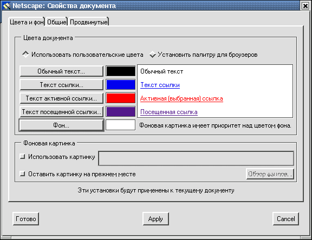Click the background image path field

[196, 158]
